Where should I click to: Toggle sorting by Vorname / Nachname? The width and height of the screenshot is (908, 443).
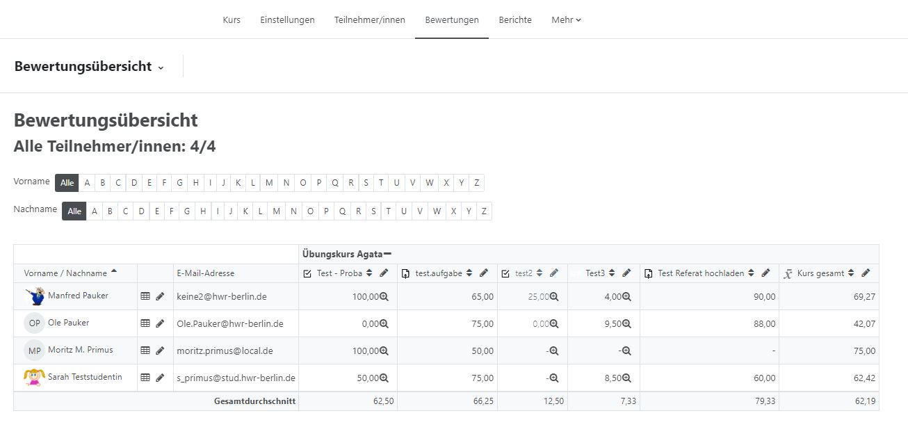[114, 272]
